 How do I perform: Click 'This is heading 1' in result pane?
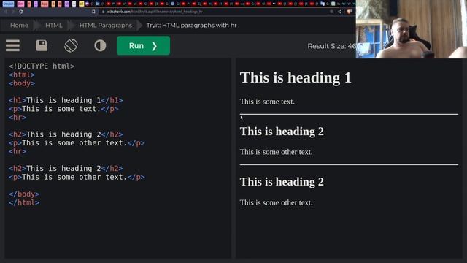click(296, 78)
